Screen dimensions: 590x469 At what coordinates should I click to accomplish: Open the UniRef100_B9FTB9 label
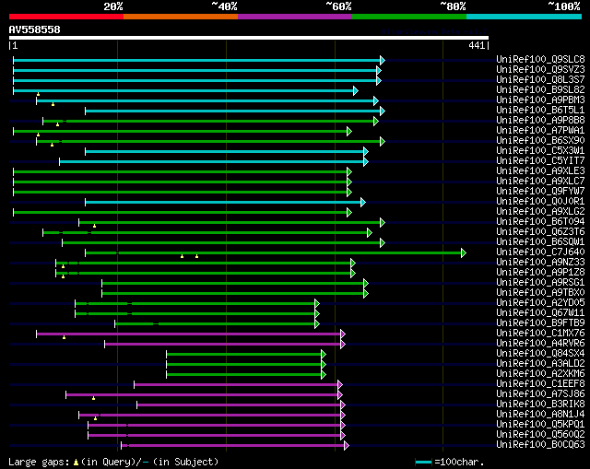point(540,323)
